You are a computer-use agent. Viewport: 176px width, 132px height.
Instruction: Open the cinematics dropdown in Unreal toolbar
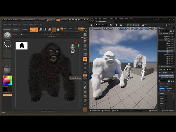[121, 25]
